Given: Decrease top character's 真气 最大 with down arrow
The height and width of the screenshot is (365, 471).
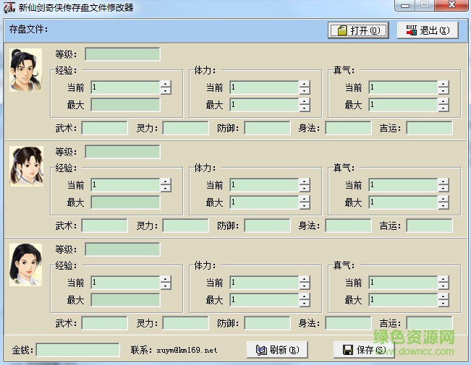Looking at the screenshot, I should pos(444,108).
